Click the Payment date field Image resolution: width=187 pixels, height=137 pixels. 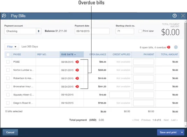pos(92,31)
